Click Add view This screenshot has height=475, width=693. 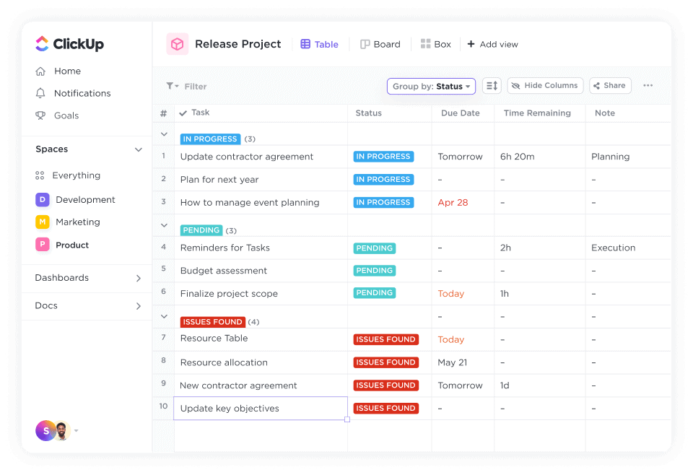[x=492, y=44]
